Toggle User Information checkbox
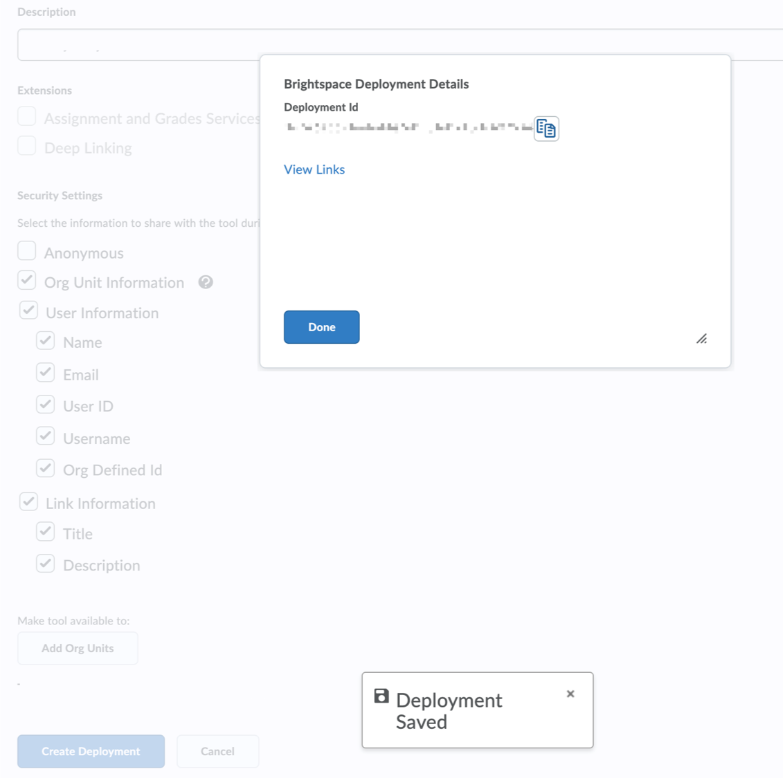 pyautogui.click(x=28, y=311)
